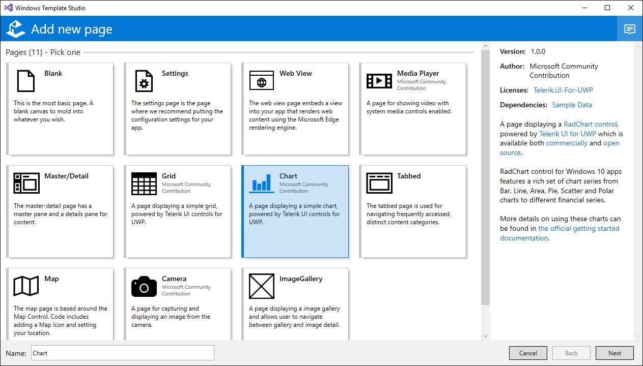Open the feedback icon in header
643x366 pixels.
[x=630, y=29]
